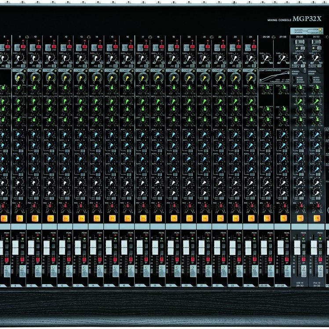Enable +48V phantom power on channel 15

click(x=116, y=47)
